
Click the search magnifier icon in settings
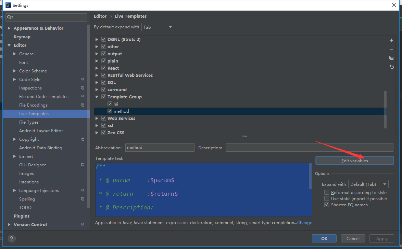[x=10, y=17]
